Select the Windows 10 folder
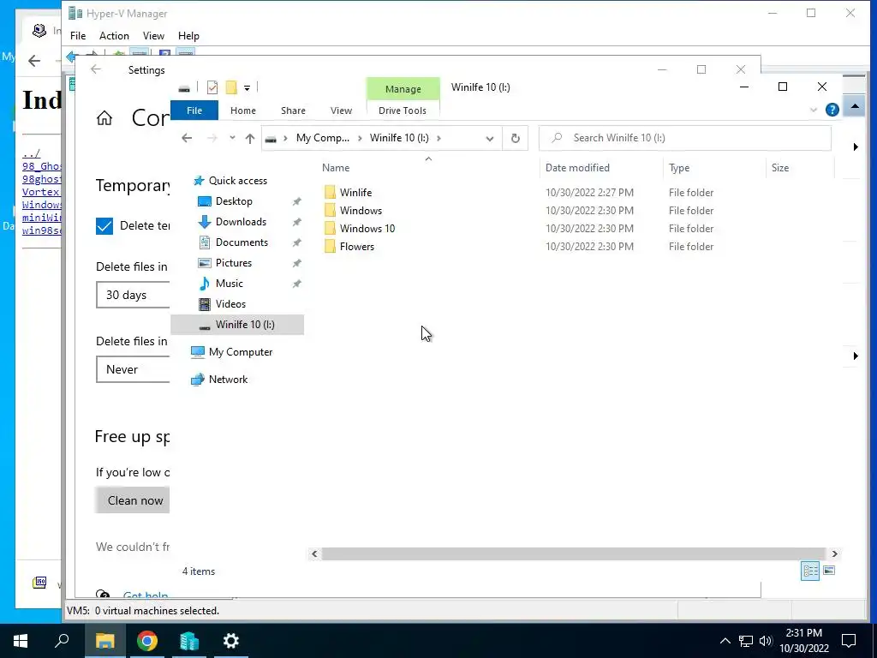The width and height of the screenshot is (877, 658). click(367, 228)
